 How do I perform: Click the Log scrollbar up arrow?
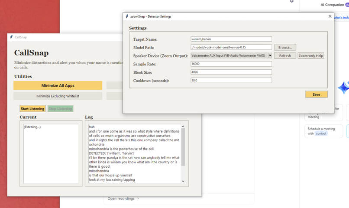(183, 126)
